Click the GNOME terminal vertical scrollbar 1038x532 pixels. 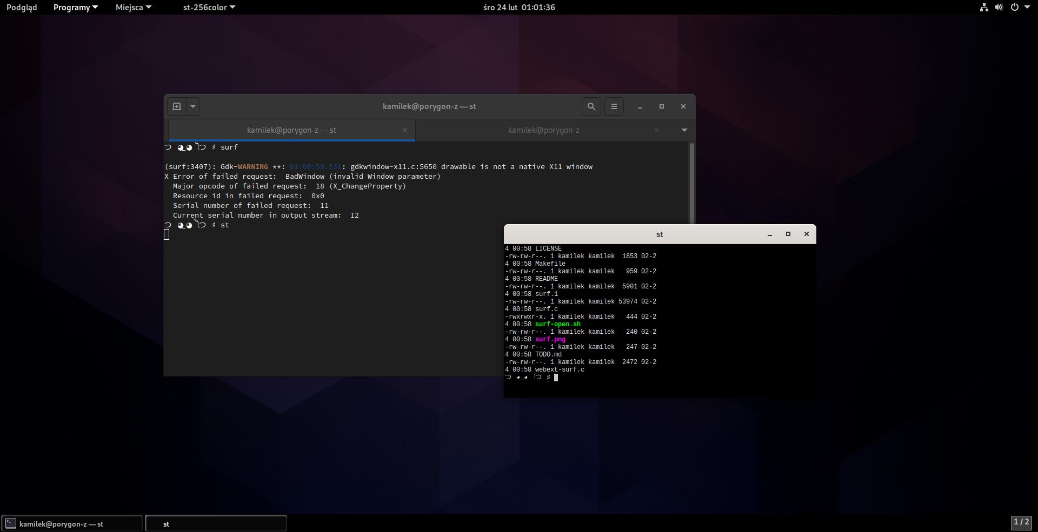click(691, 184)
